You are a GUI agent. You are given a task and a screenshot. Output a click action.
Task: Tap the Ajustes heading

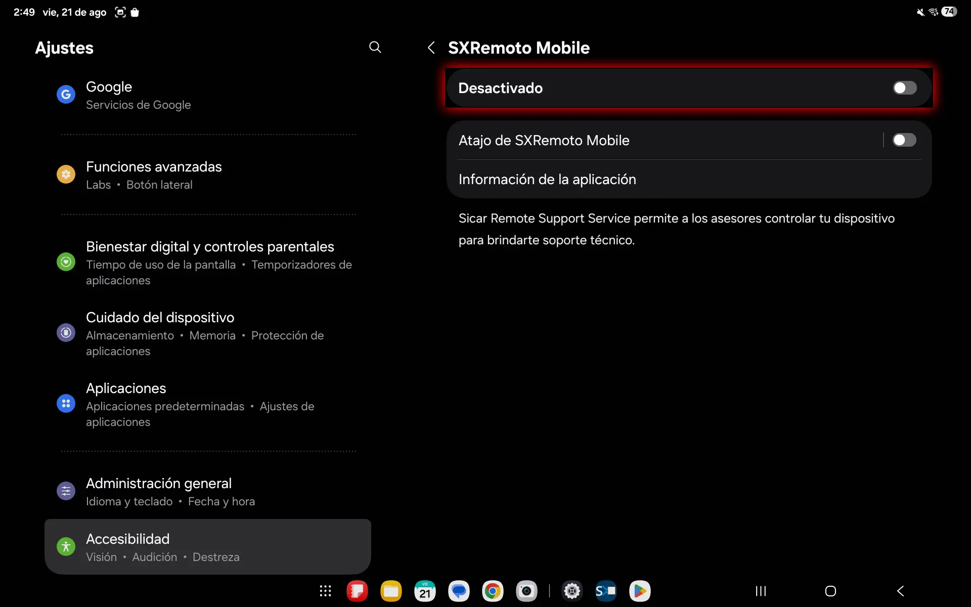(x=64, y=48)
